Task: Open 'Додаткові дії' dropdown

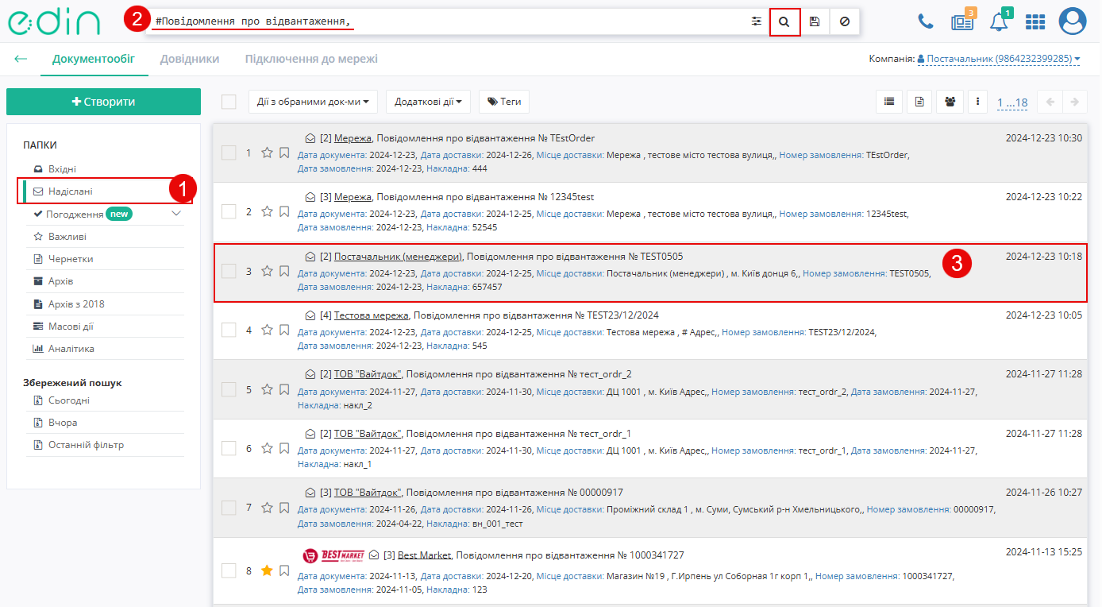Action: click(428, 102)
